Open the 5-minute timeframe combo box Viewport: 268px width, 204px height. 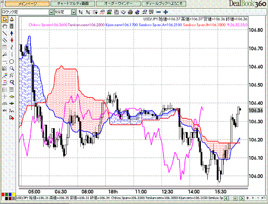pos(65,12)
